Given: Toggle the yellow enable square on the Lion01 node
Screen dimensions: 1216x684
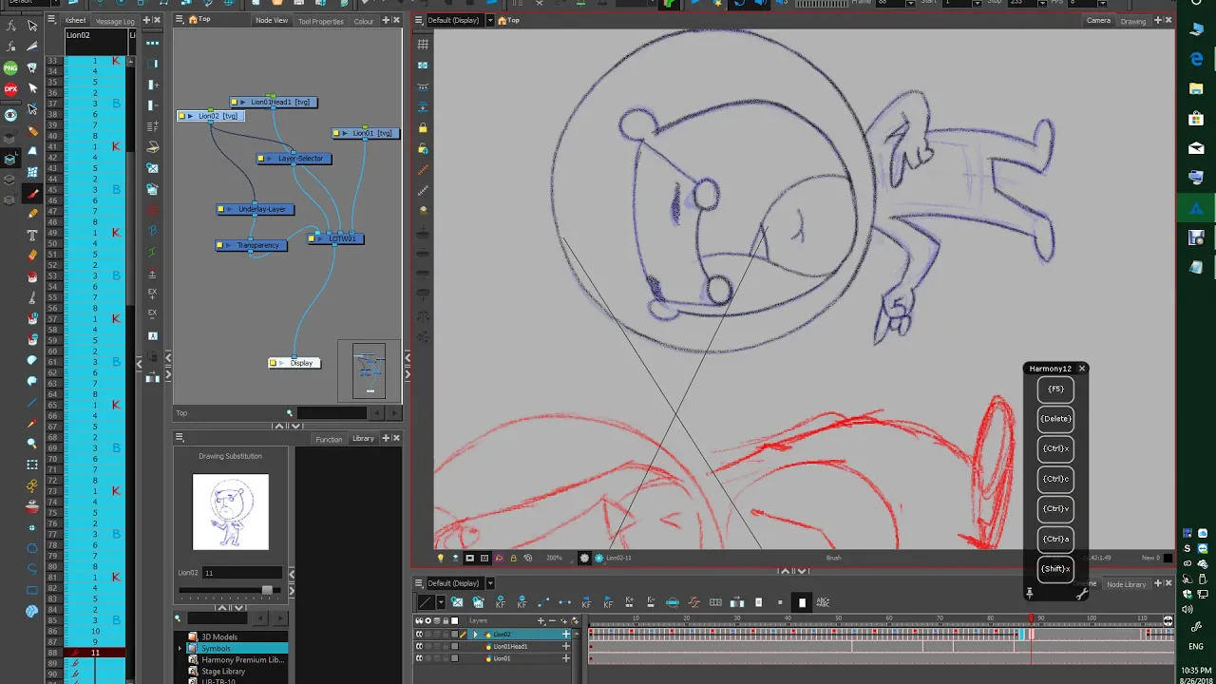Looking at the screenshot, I should [x=335, y=133].
